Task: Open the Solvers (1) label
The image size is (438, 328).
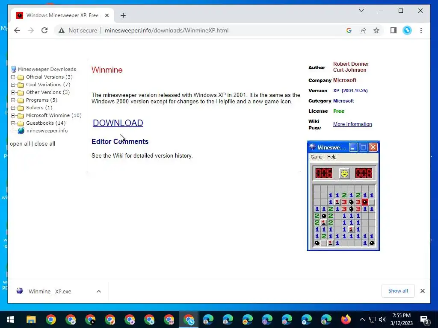Action: click(x=39, y=107)
